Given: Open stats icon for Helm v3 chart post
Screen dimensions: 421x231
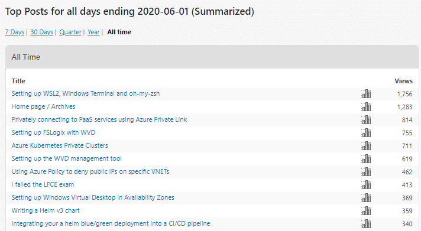Looking at the screenshot, I should pyautogui.click(x=366, y=211).
